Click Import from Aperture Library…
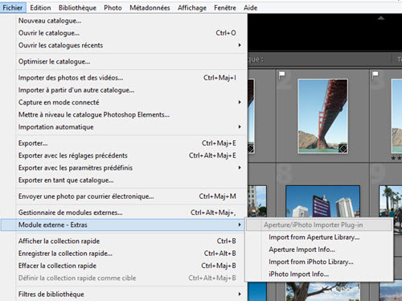Screen dimensions: 402x301 pos(319,237)
